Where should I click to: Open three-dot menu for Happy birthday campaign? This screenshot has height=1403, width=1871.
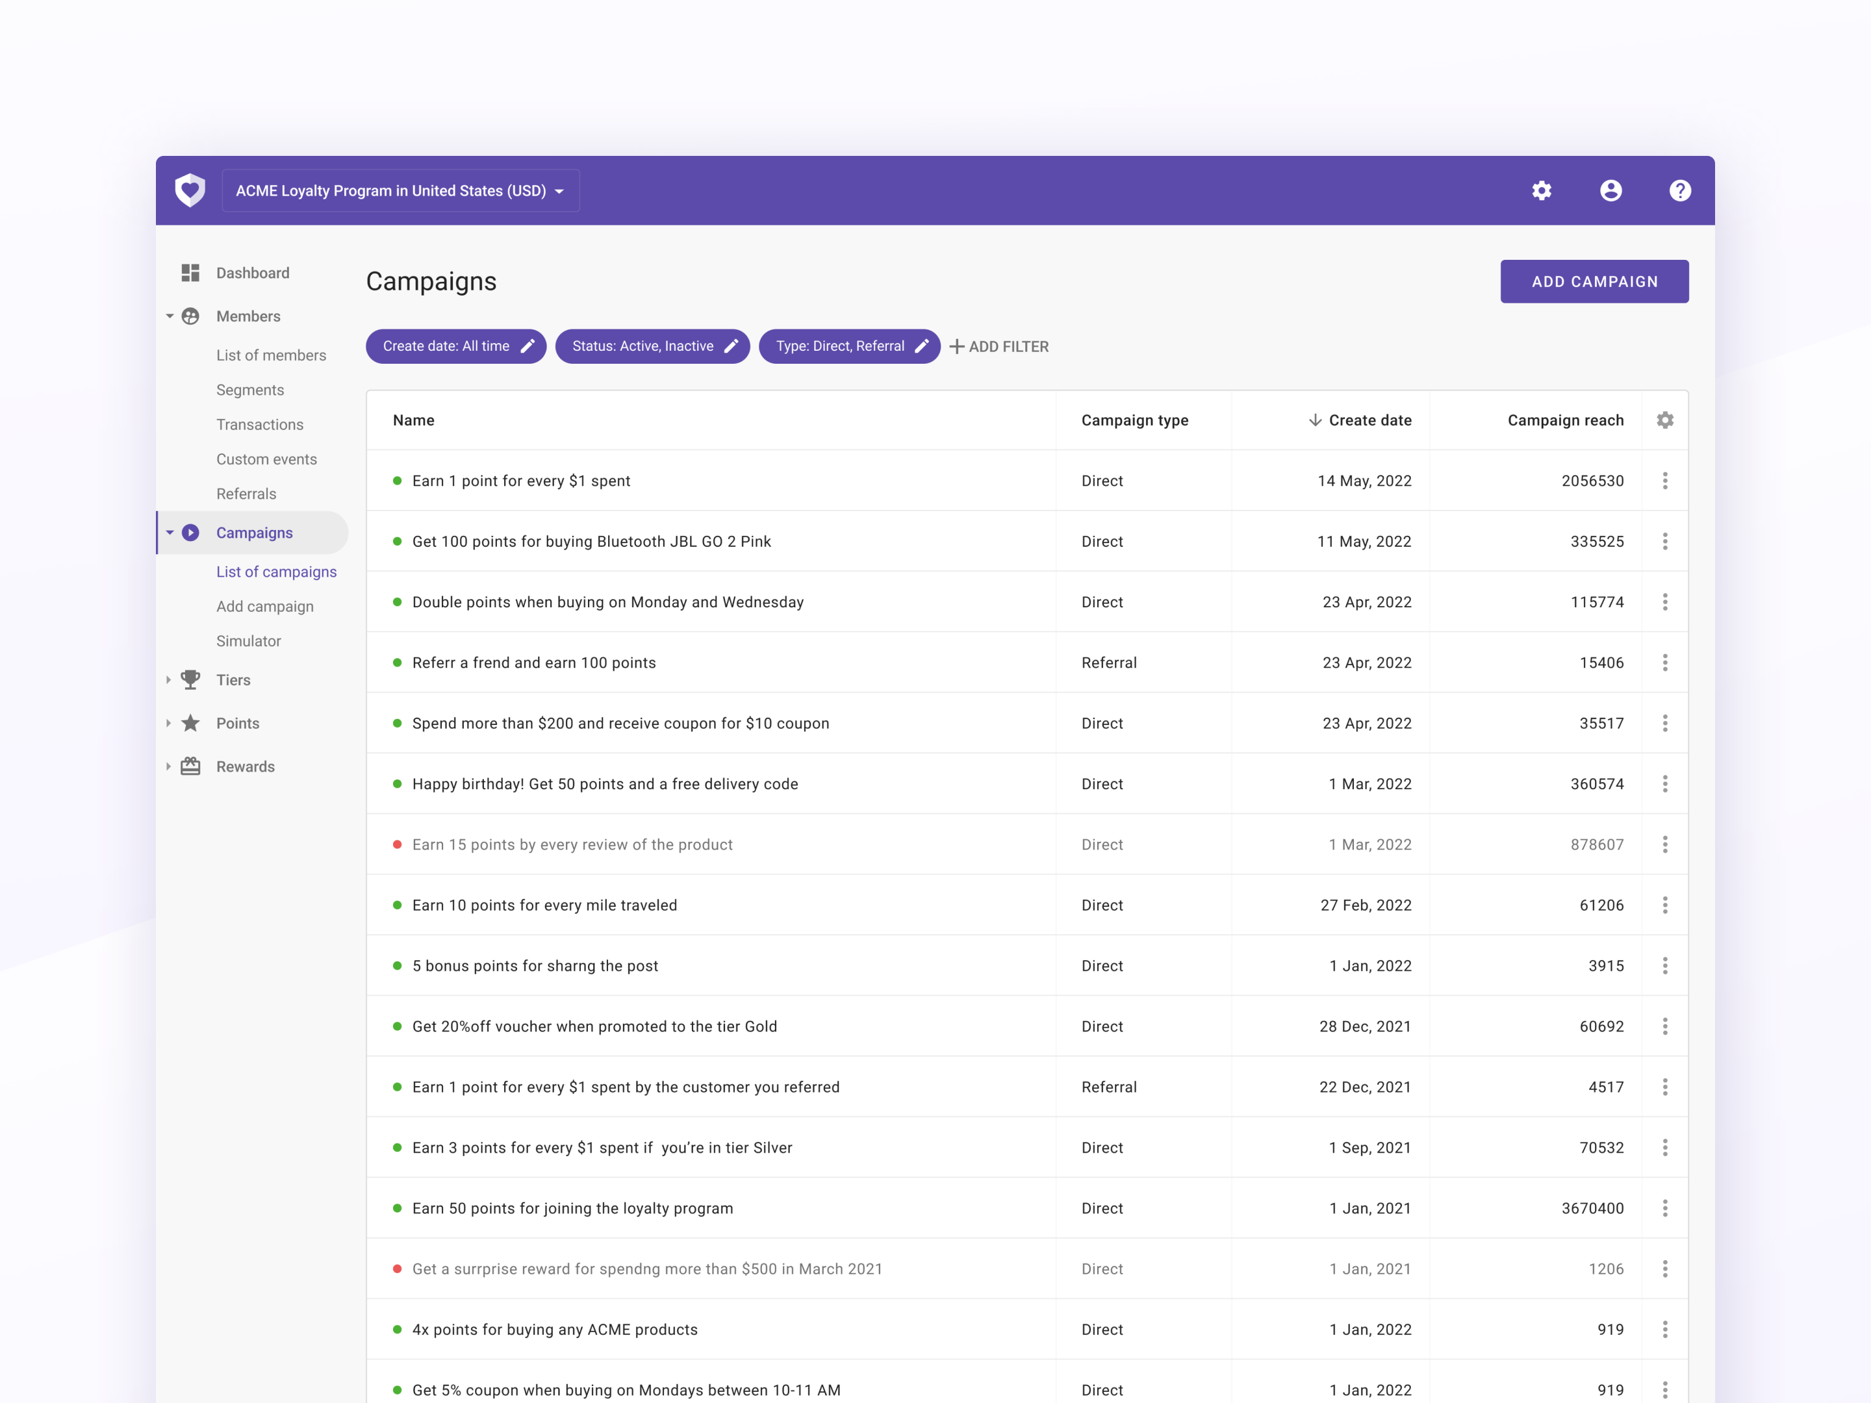[x=1664, y=784]
